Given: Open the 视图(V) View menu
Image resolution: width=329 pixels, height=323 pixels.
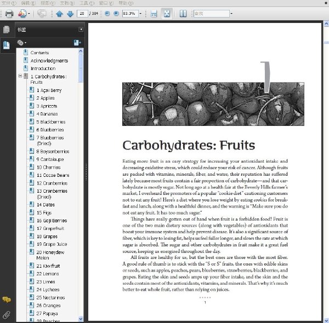Looking at the screenshot, I should (48, 3).
